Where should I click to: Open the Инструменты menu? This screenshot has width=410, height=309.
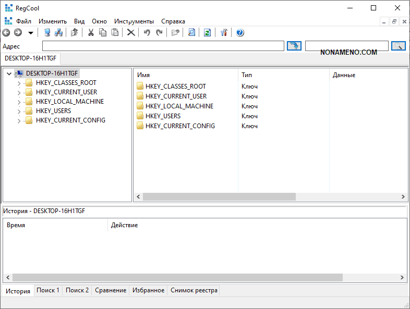(x=134, y=21)
